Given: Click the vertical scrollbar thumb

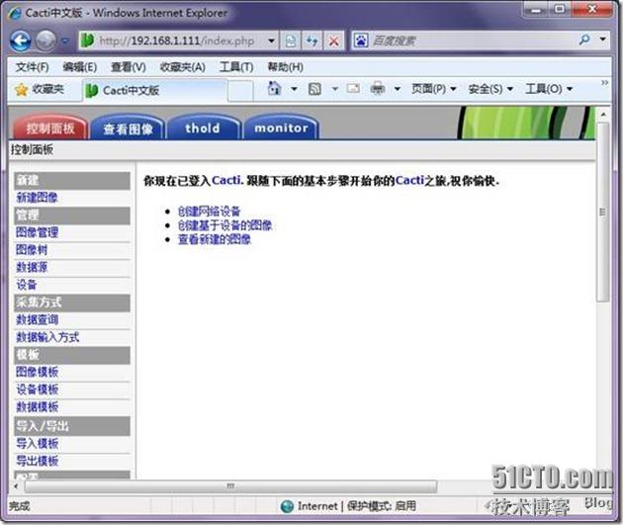Looking at the screenshot, I should coord(603,212).
